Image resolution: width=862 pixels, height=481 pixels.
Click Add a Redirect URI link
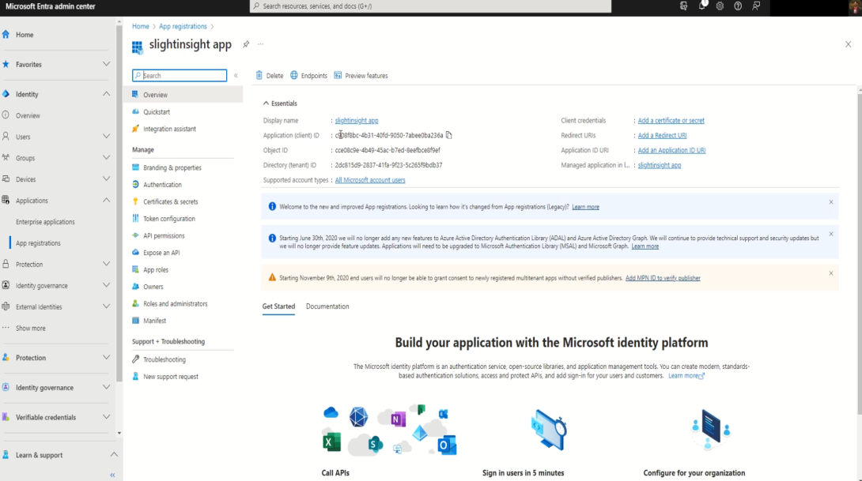pyautogui.click(x=662, y=135)
